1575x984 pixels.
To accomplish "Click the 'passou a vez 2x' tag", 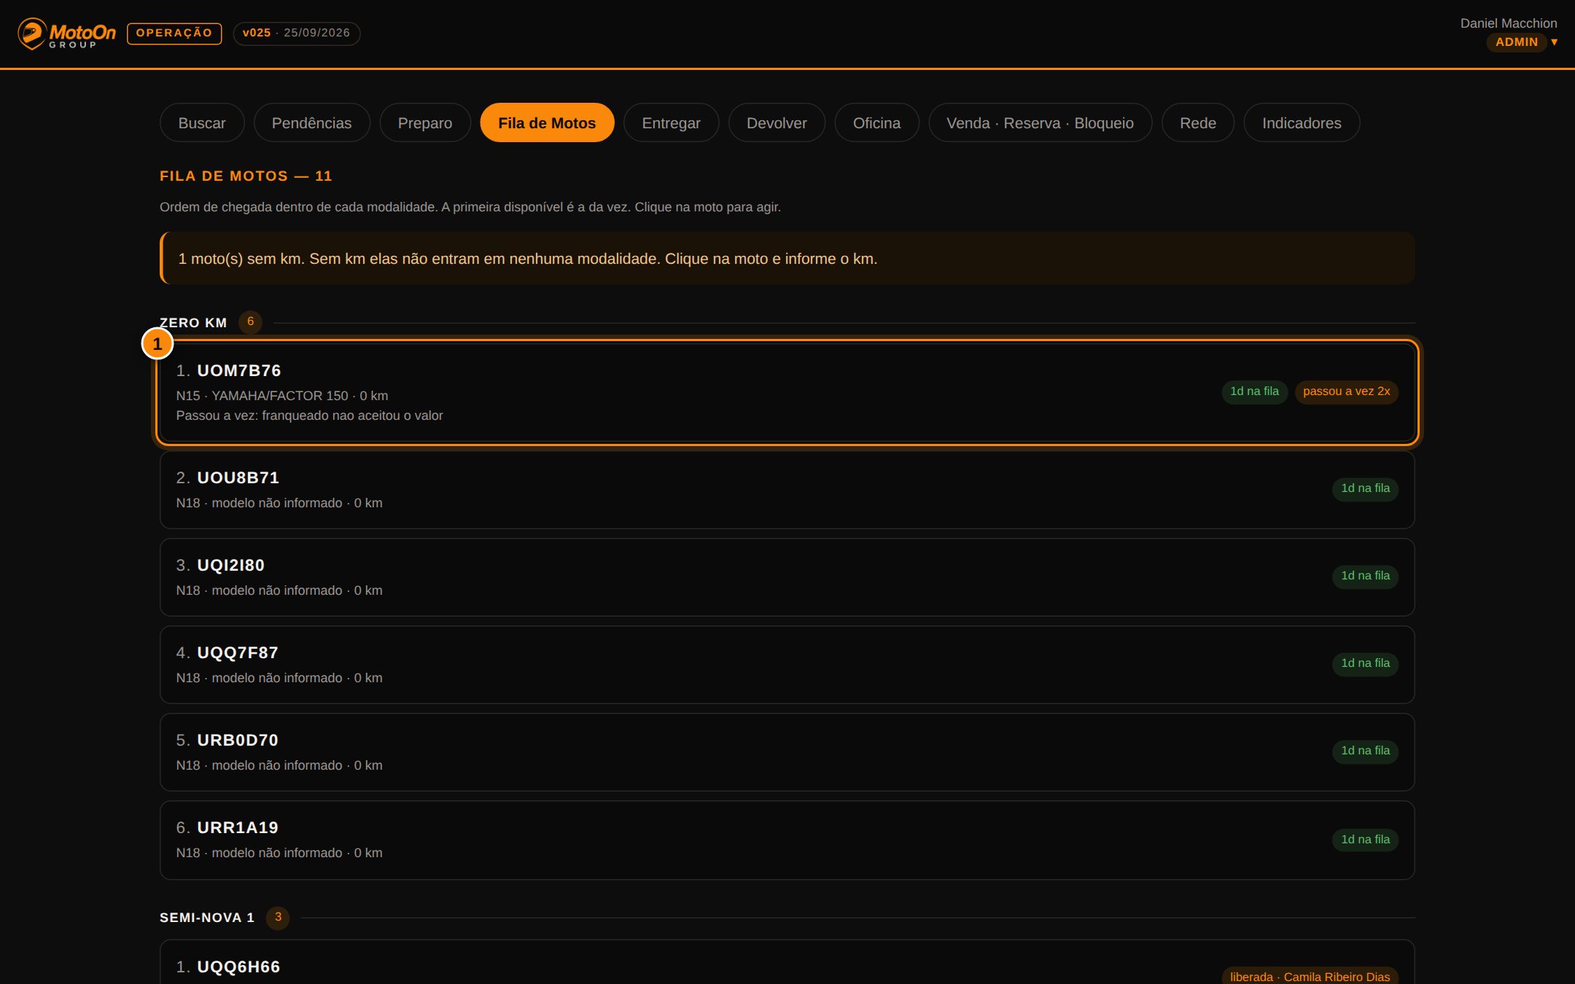I will (x=1346, y=391).
